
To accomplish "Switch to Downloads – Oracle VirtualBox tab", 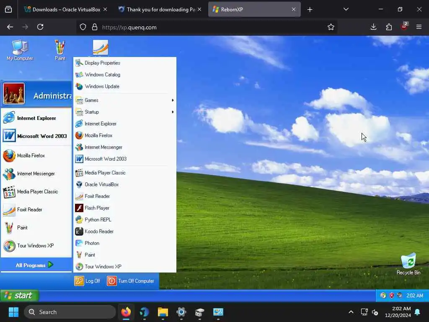I will tap(66, 9).
